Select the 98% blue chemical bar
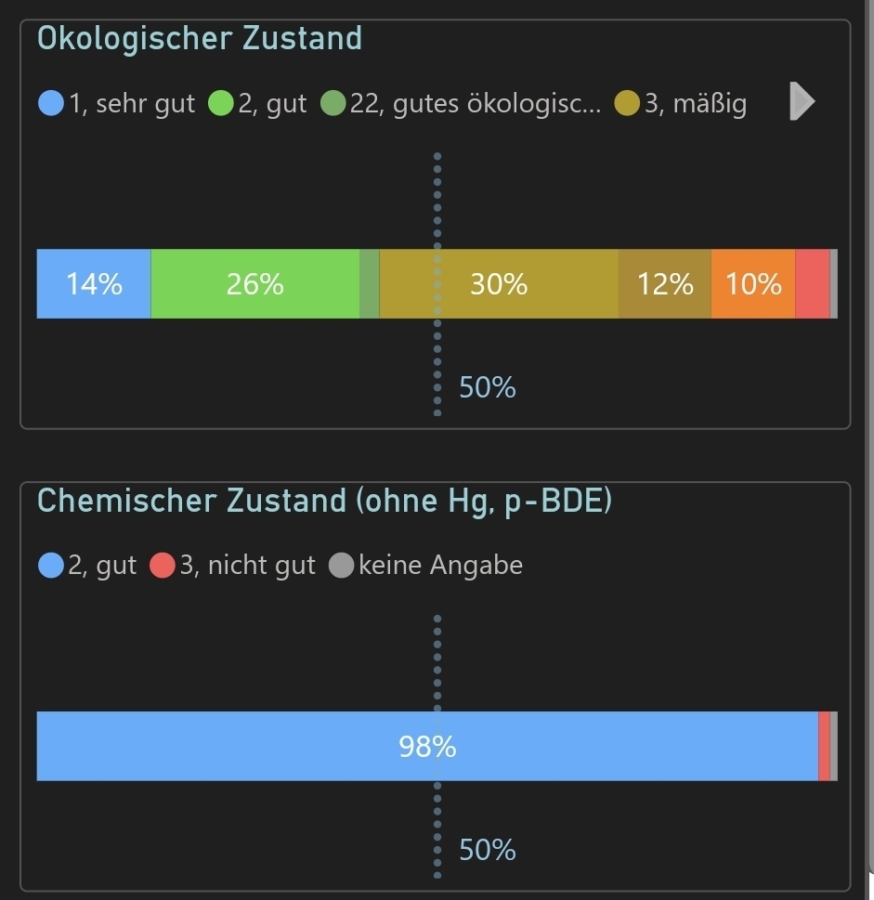Image resolution: width=874 pixels, height=900 pixels. [427, 747]
